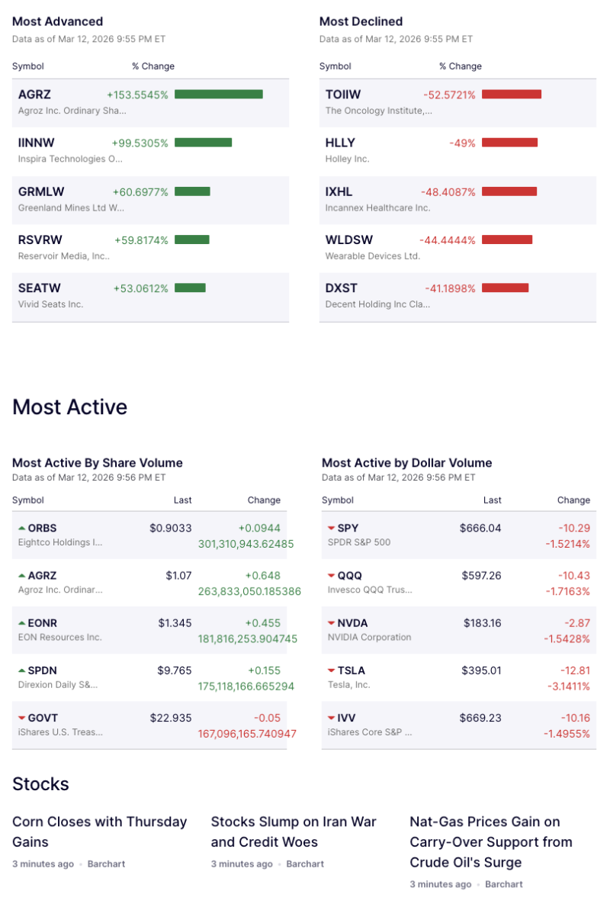Click TOIIW's red percentage change bar
Screen dimensions: 610x910
(512, 95)
